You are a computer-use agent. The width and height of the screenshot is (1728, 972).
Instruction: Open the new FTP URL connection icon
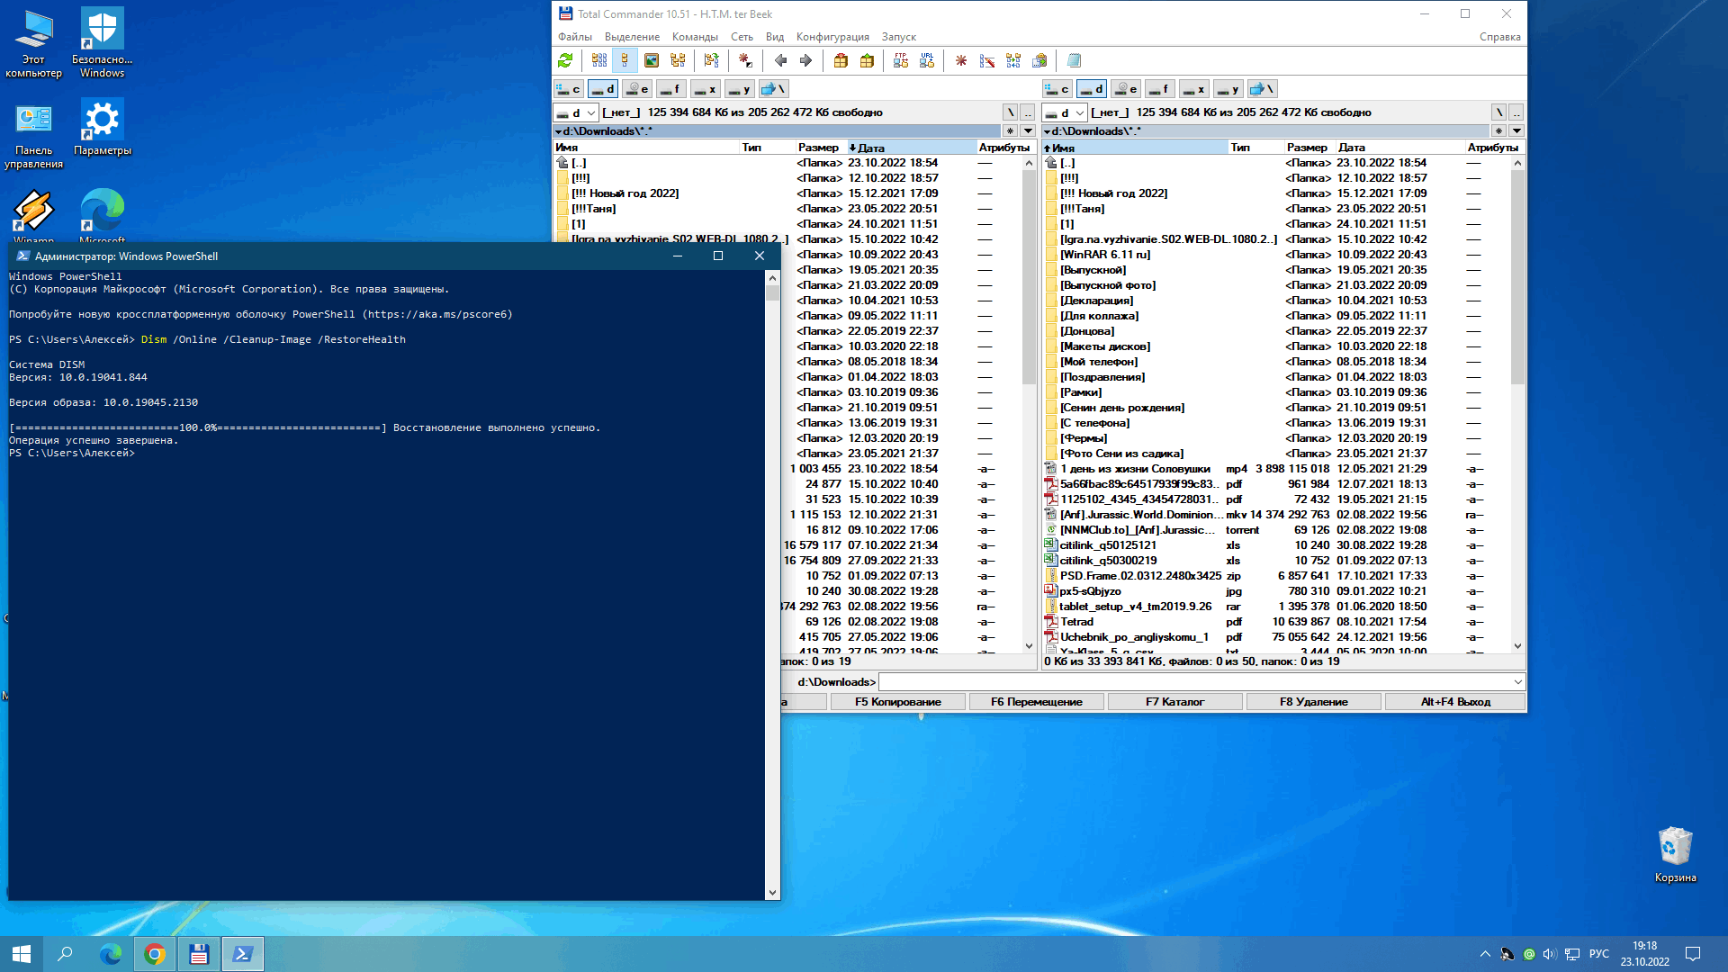coord(927,60)
